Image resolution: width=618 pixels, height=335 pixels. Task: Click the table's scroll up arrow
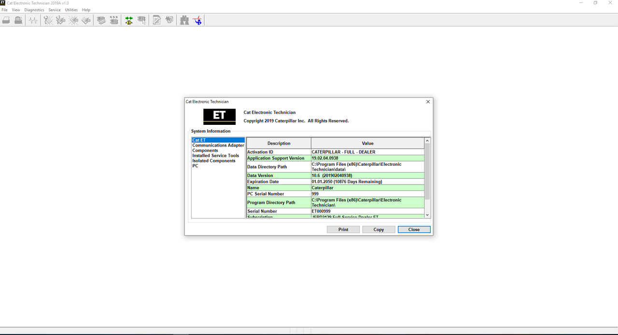click(x=427, y=141)
